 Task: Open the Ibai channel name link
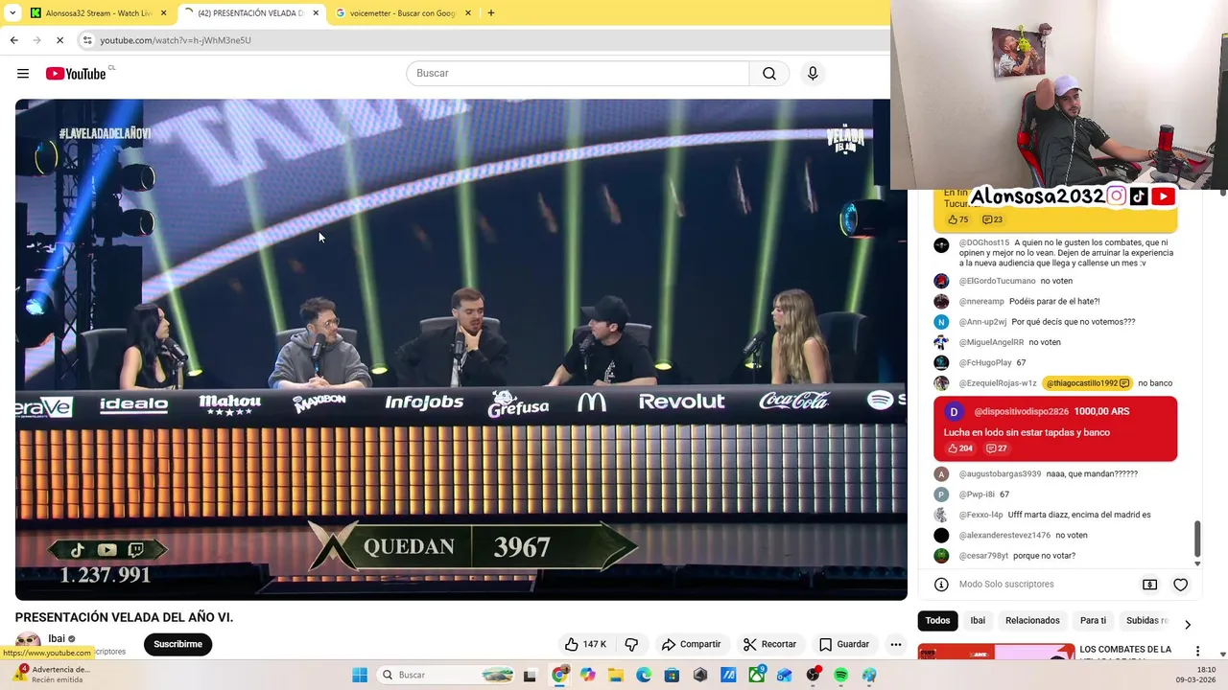tap(57, 638)
